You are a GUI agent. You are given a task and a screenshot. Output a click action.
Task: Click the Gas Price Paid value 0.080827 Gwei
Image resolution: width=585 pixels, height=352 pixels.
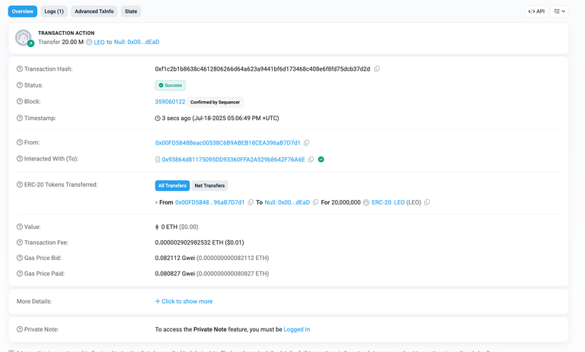(x=175, y=274)
